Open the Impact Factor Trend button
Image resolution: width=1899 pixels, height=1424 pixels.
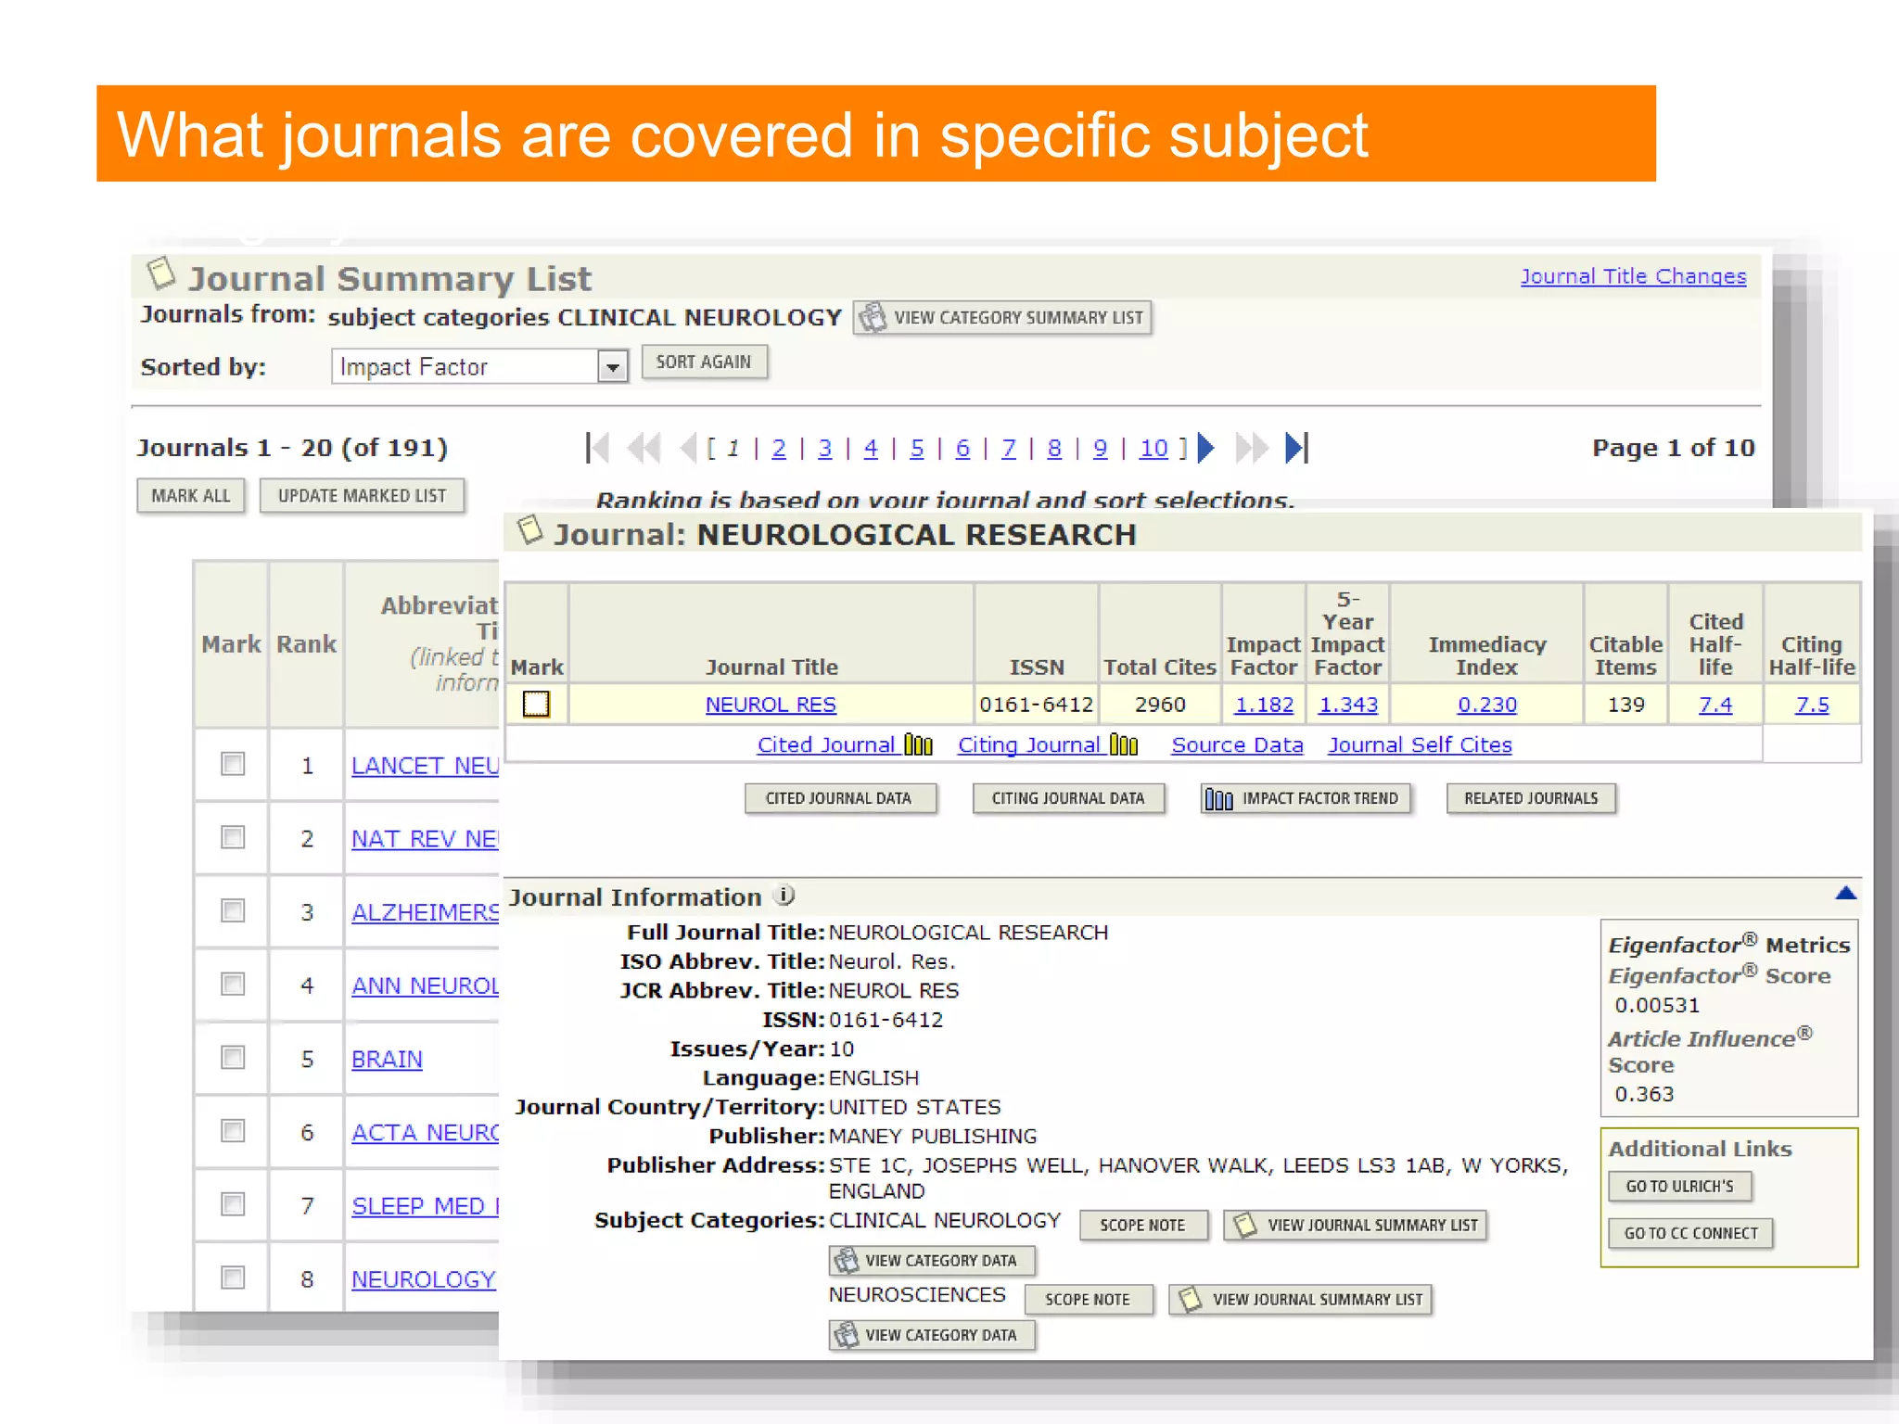[x=1306, y=799]
